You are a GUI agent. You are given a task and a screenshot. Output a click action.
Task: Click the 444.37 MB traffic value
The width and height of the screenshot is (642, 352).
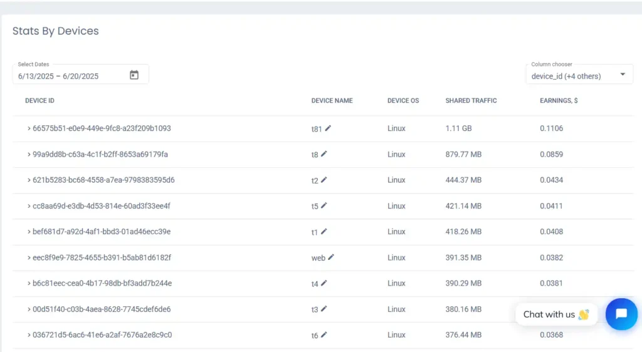[463, 180]
